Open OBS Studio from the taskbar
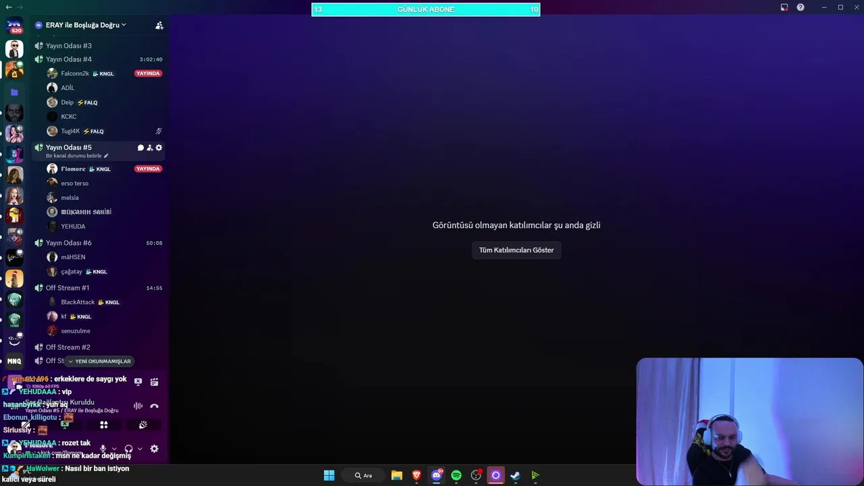The image size is (864, 486). pos(476,475)
